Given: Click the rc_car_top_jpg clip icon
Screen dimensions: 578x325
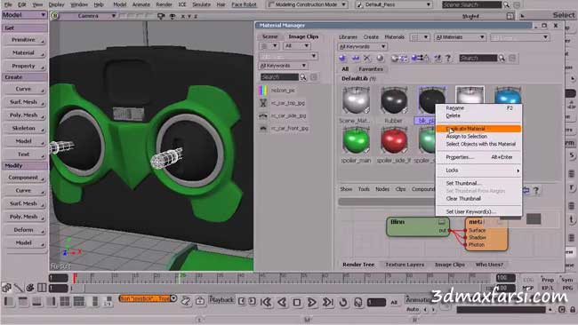Looking at the screenshot, I should click(263, 103).
